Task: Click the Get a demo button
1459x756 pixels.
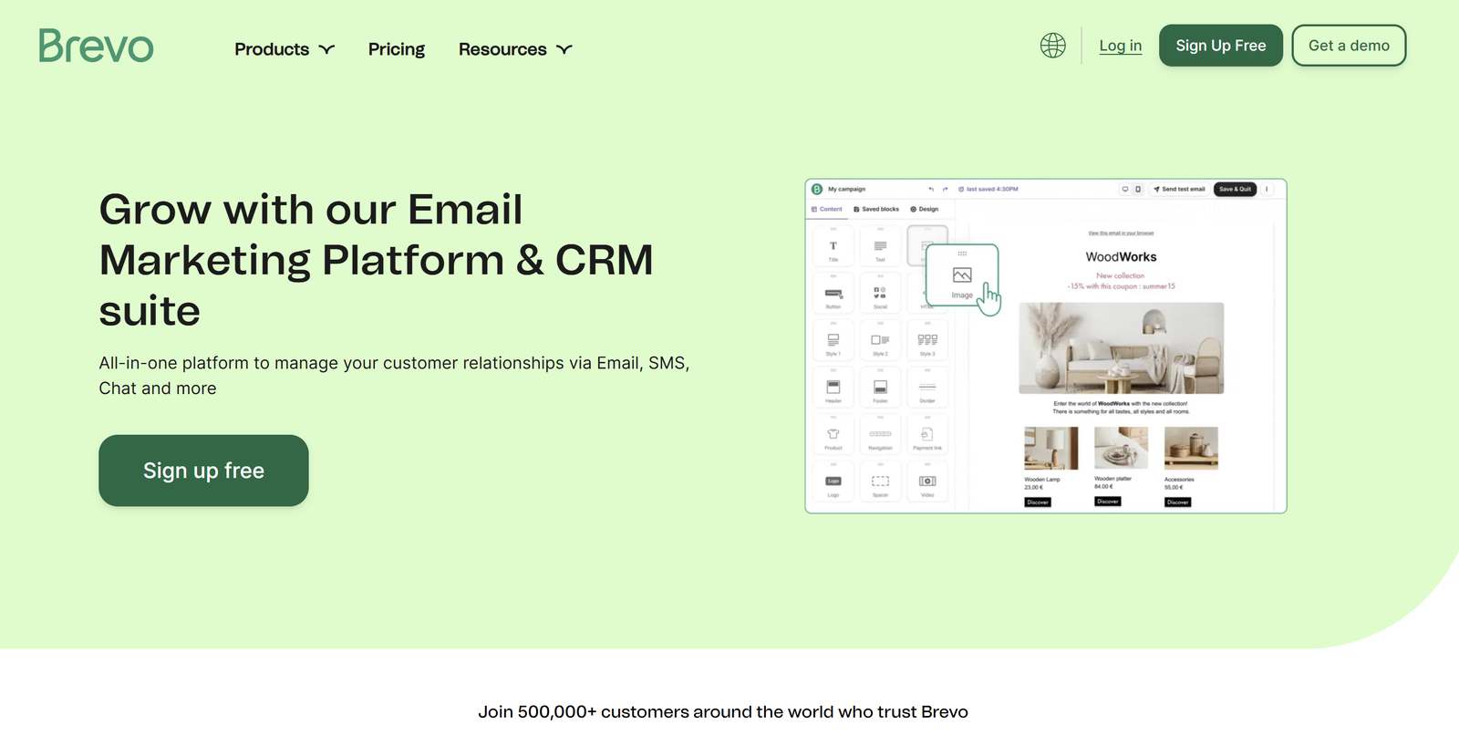Action: pyautogui.click(x=1350, y=46)
